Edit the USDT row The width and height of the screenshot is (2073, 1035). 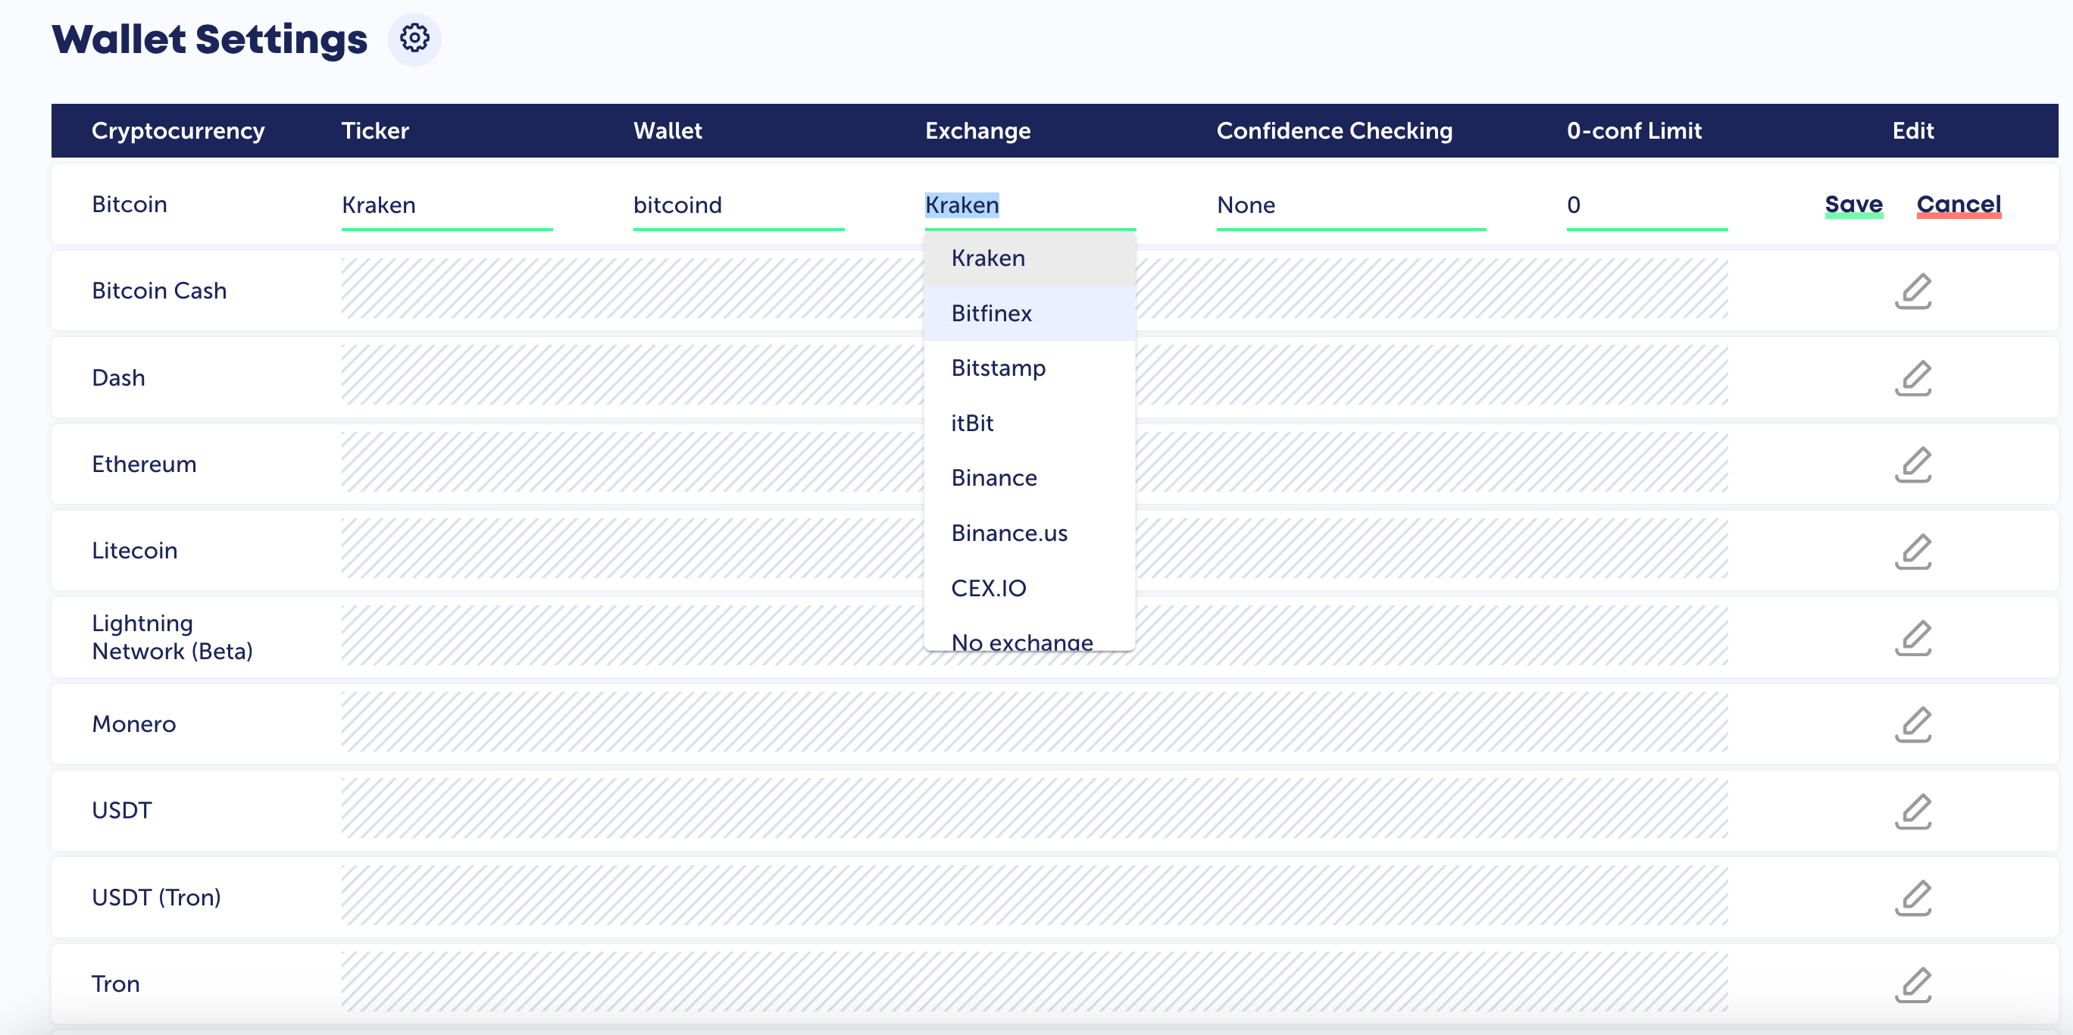tap(1913, 811)
